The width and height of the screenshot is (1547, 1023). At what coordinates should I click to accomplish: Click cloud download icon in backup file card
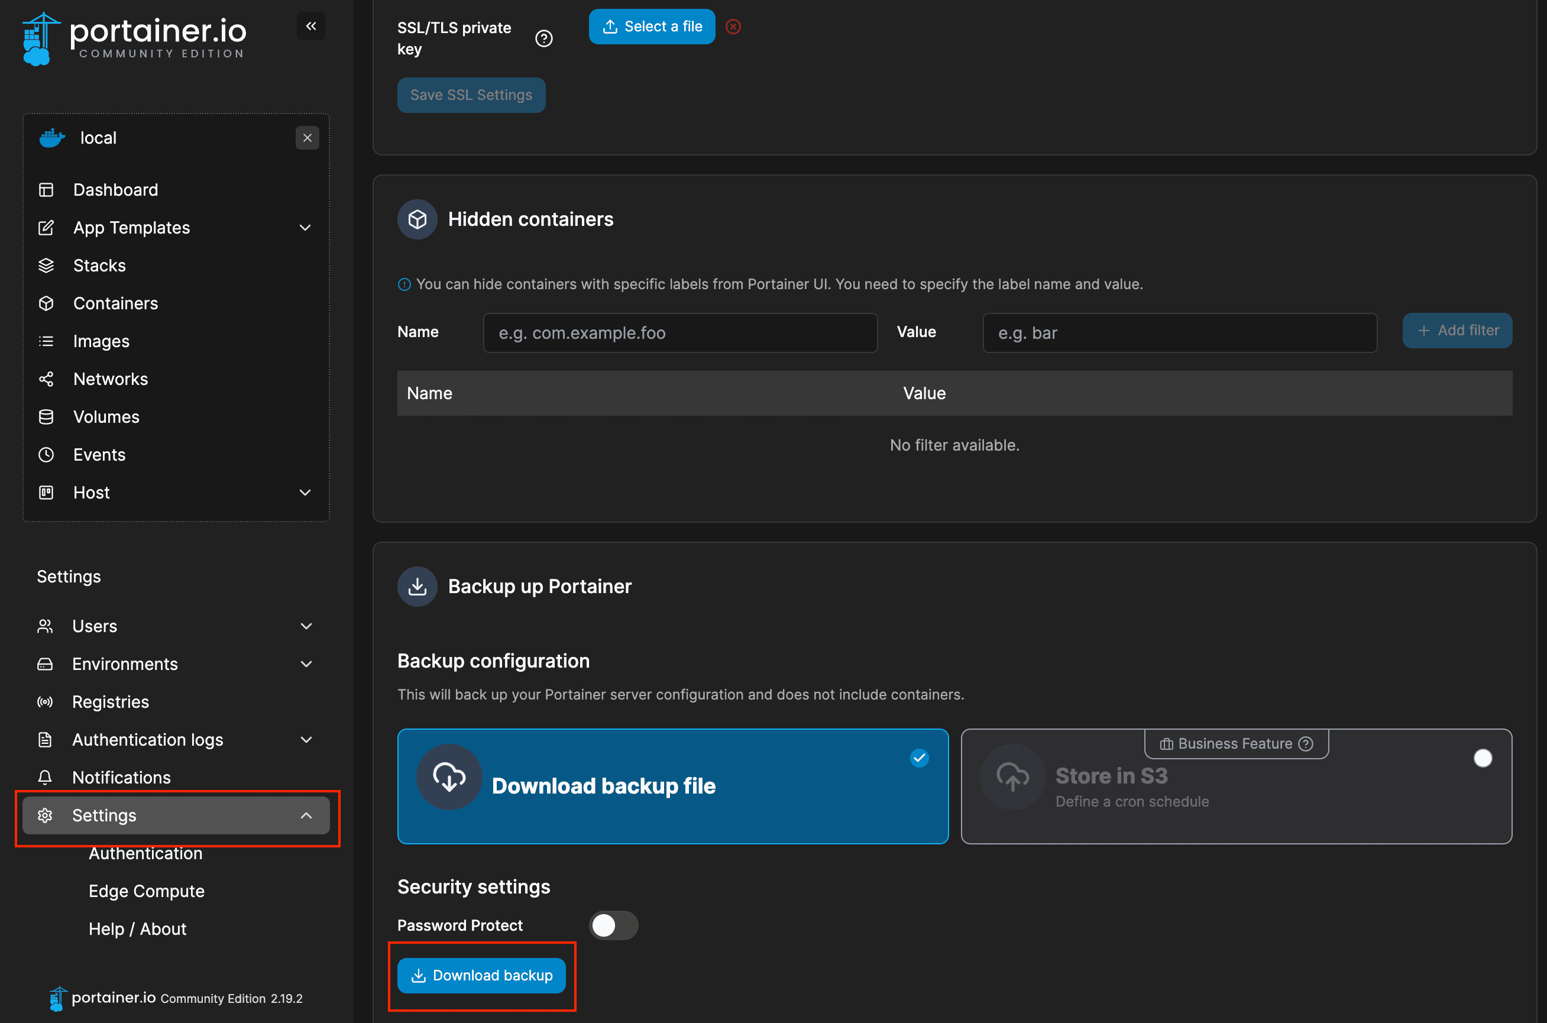point(449,777)
